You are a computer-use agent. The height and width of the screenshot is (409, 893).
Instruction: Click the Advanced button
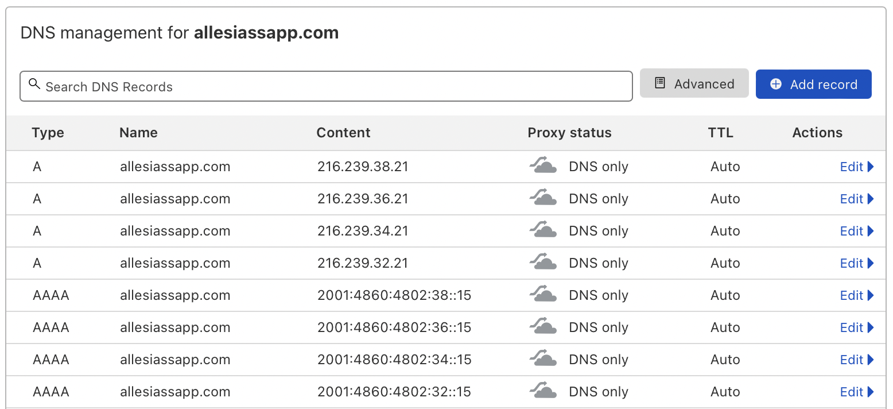[694, 84]
